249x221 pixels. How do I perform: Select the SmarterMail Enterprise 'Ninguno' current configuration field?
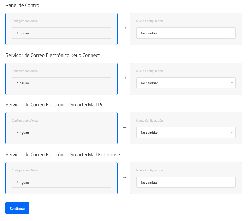62,182
